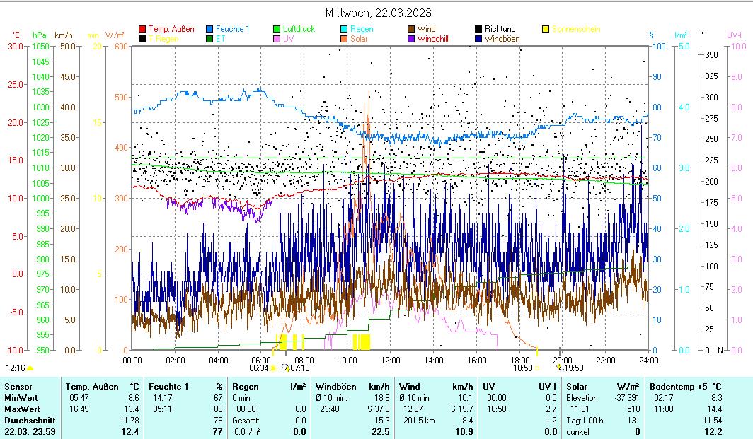The width and height of the screenshot is (753, 439).
Task: Click the max gust value S 37.0
Action: (379, 409)
